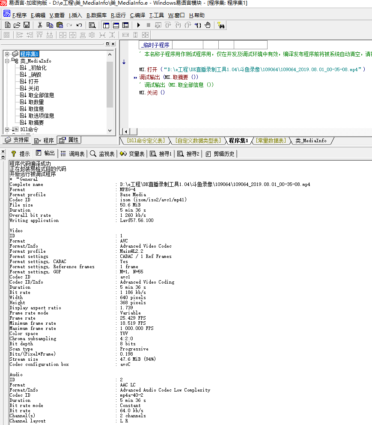Screen dimensions: 372x425
Task: Click the Open folder toolbar icon
Action: coord(17,25)
